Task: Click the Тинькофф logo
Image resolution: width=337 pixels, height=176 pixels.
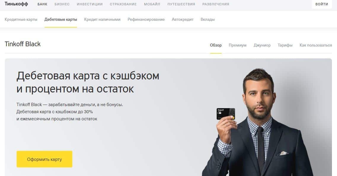Action: point(16,4)
